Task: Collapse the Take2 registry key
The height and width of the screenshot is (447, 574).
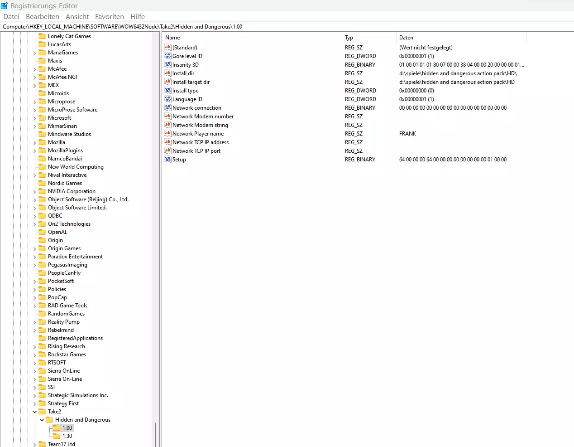Action: click(35, 412)
